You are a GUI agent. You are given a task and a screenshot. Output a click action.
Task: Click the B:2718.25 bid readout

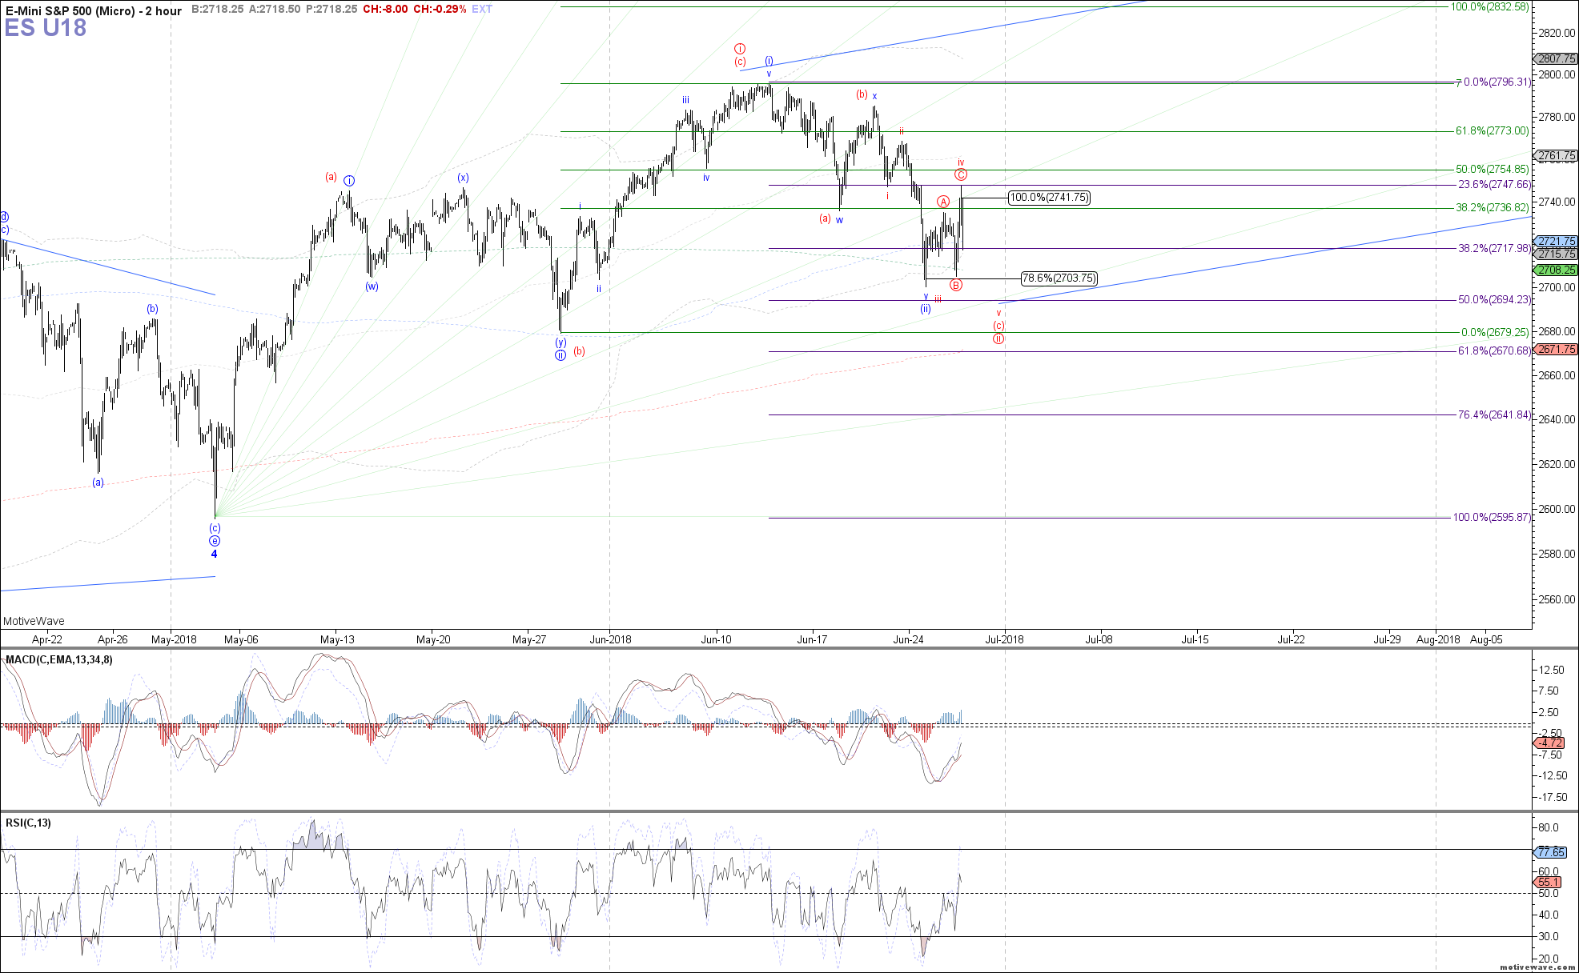click(x=218, y=10)
